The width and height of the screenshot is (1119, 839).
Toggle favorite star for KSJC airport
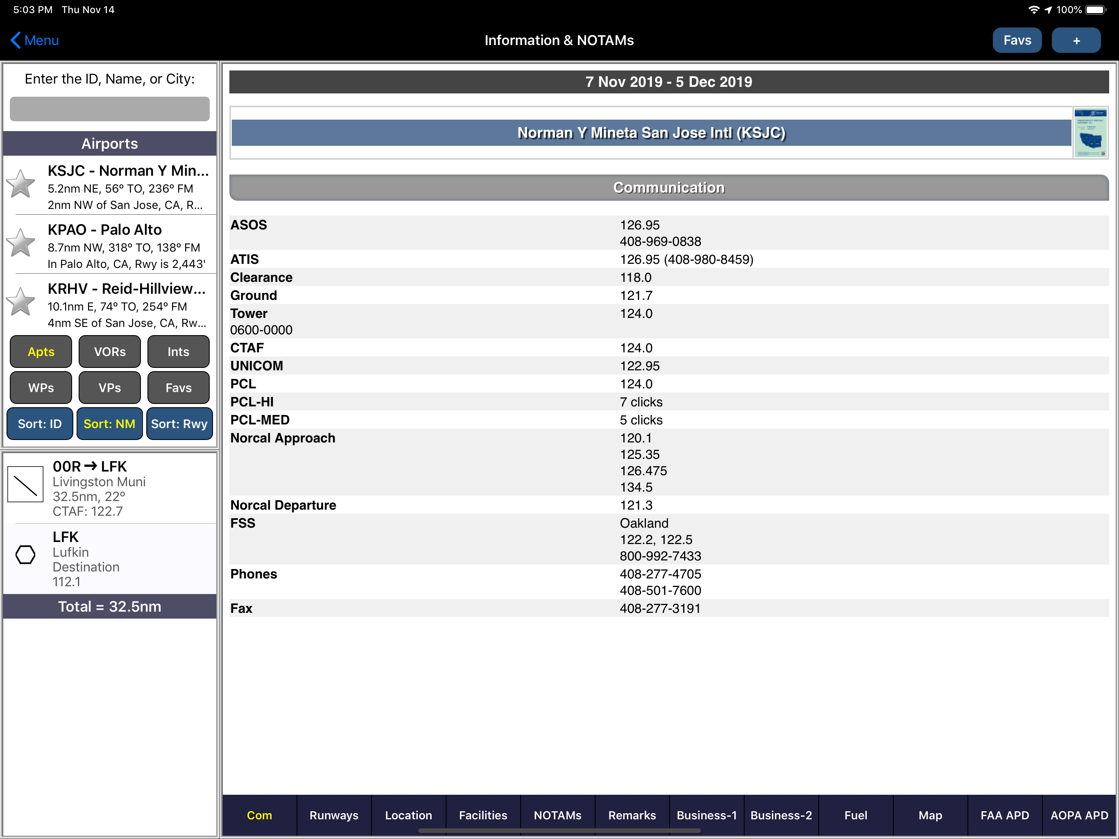click(x=21, y=184)
